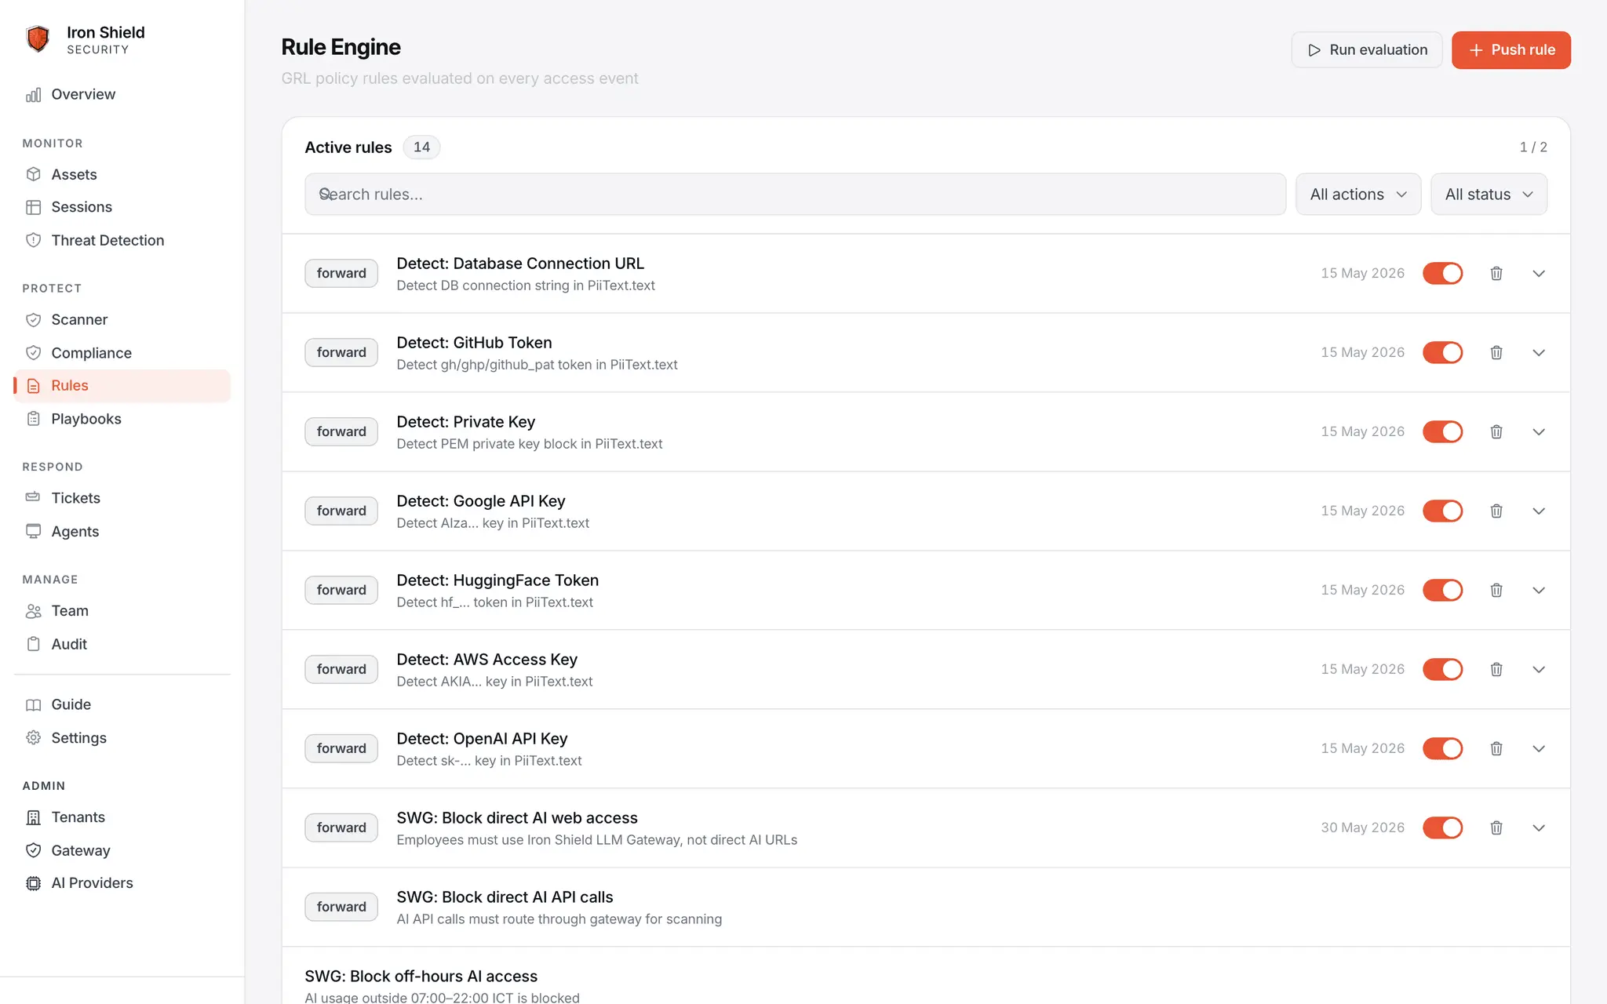Viewport: 1607px width, 1004px height.
Task: Expand the AWS Access Key rule chevron
Action: pos(1539,669)
